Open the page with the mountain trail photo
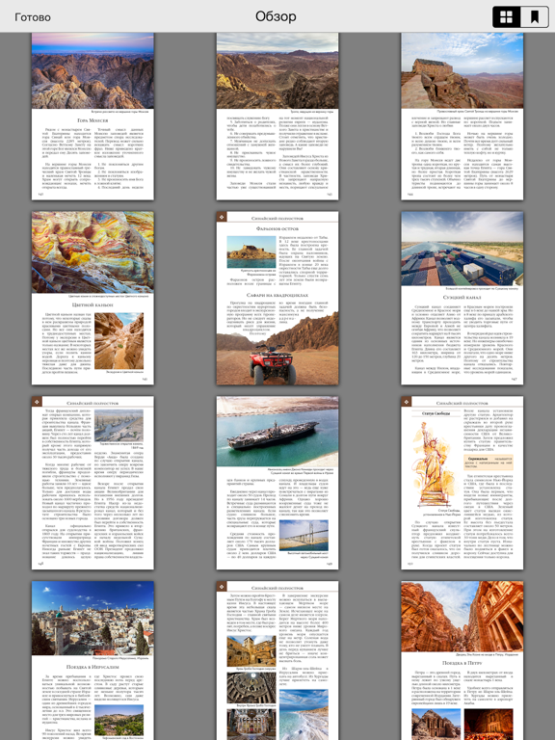This screenshot has width=555, height=740. (x=277, y=116)
